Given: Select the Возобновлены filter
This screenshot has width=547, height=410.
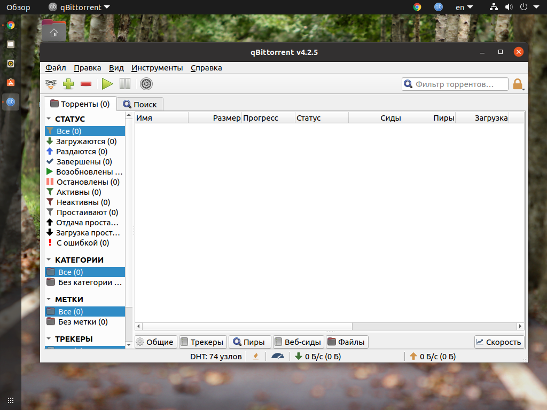Looking at the screenshot, I should pyautogui.click(x=85, y=171).
